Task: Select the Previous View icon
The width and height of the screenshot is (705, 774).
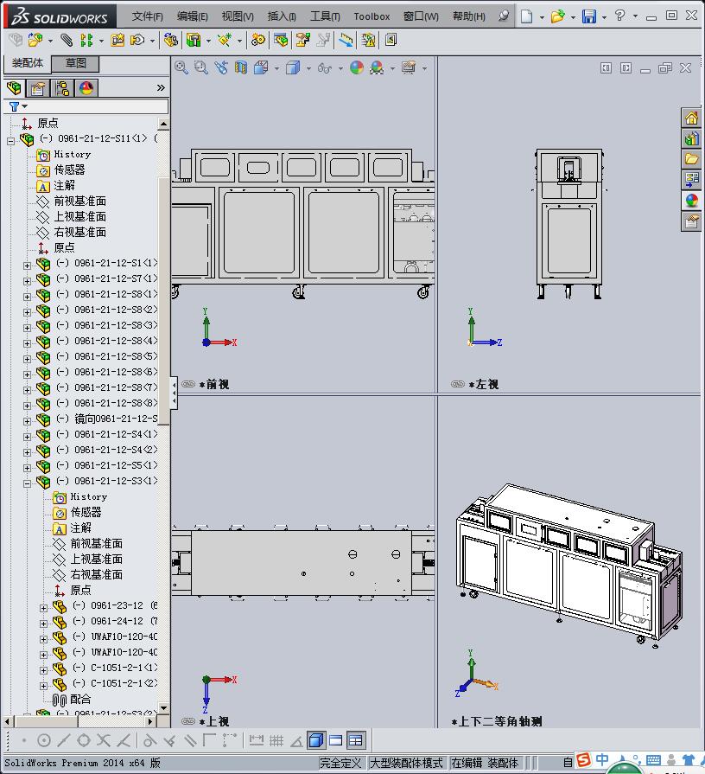Action: [221, 67]
